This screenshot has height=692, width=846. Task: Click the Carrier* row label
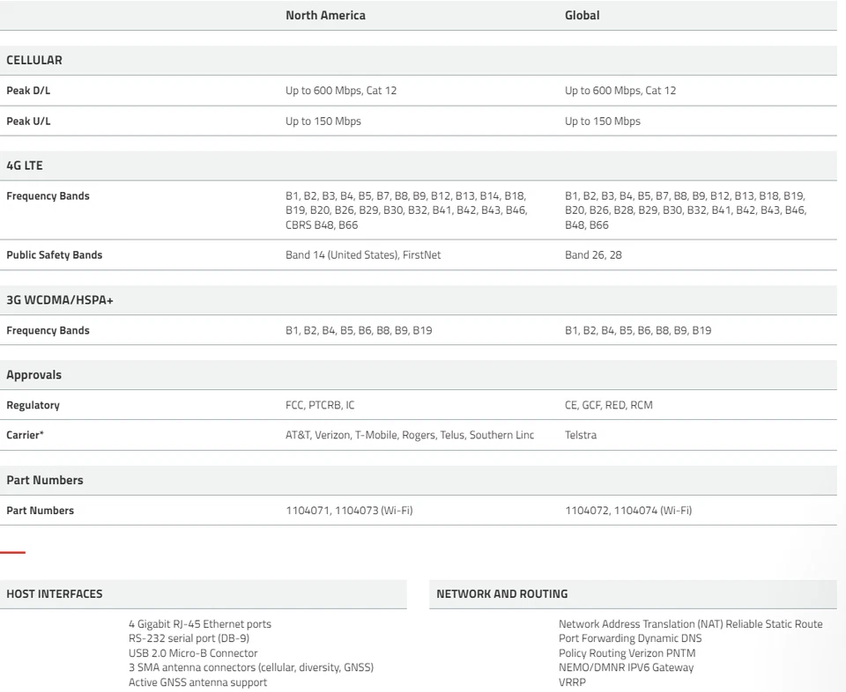pos(24,434)
